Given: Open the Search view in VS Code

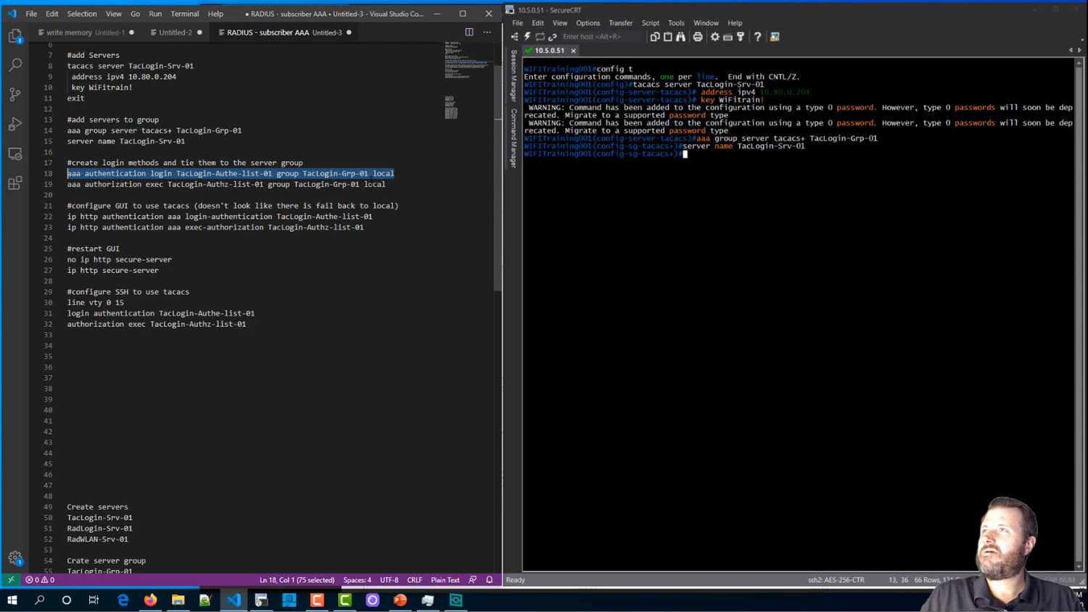Looking at the screenshot, I should pos(15,65).
